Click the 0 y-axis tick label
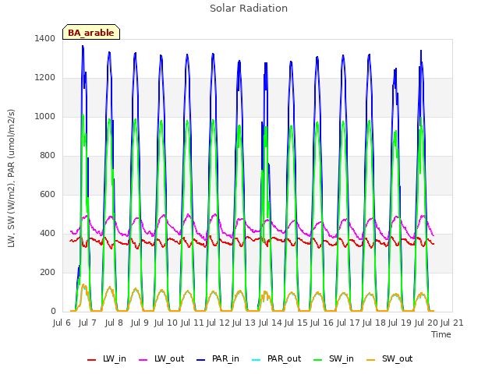The width and height of the screenshot is (499, 374). (53, 312)
